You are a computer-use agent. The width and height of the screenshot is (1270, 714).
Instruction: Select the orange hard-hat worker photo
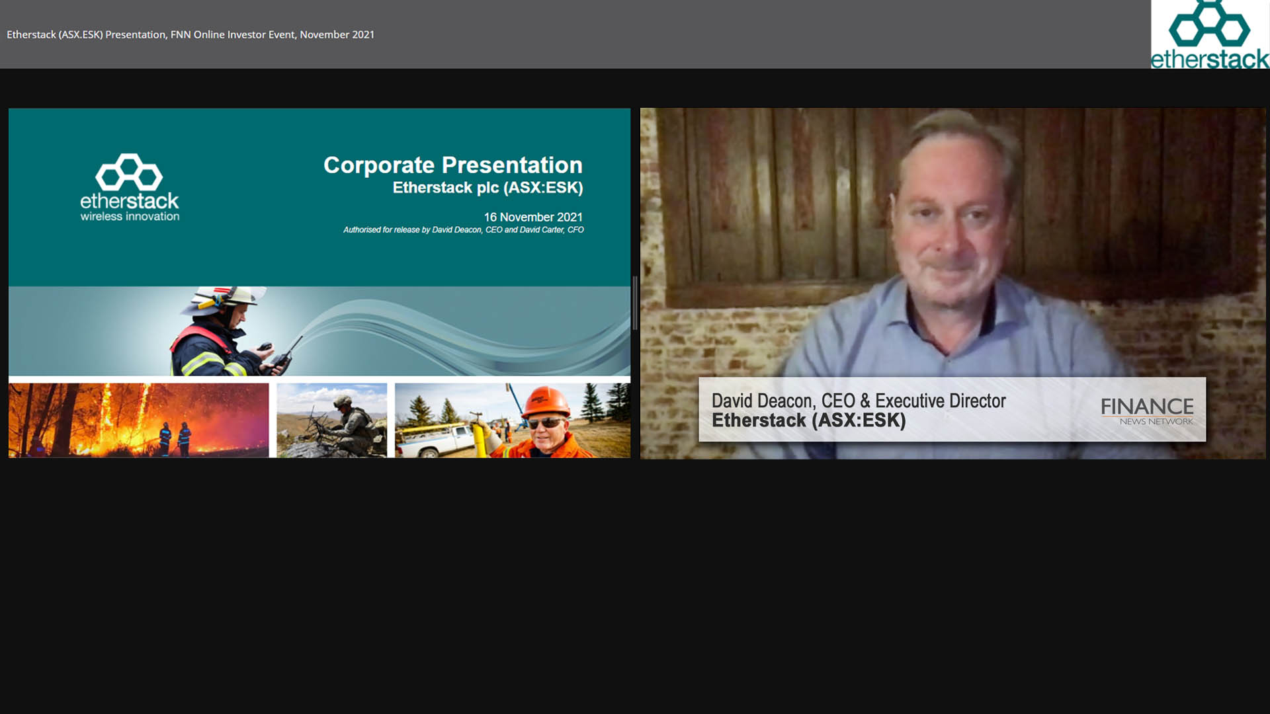point(513,420)
